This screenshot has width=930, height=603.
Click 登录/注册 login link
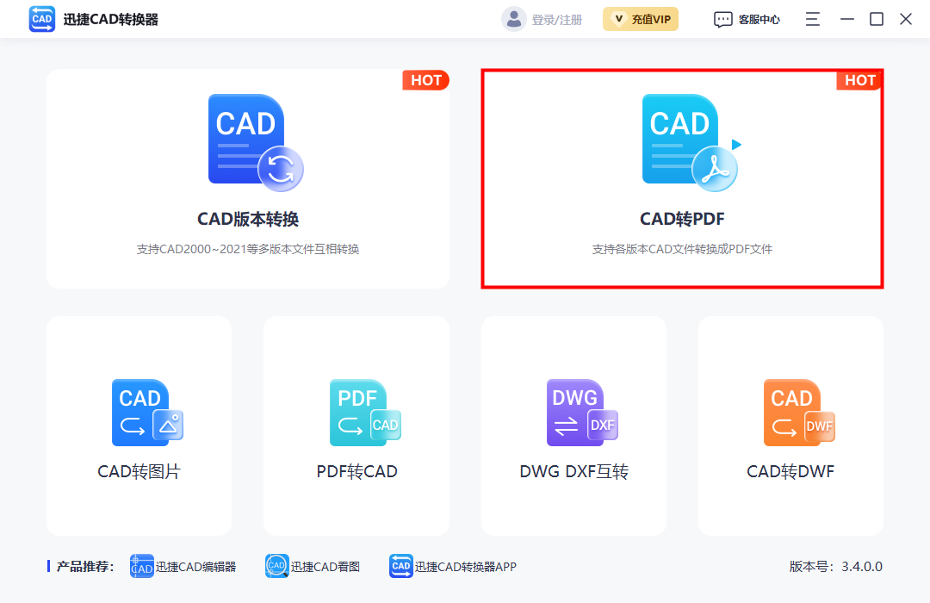tap(557, 20)
